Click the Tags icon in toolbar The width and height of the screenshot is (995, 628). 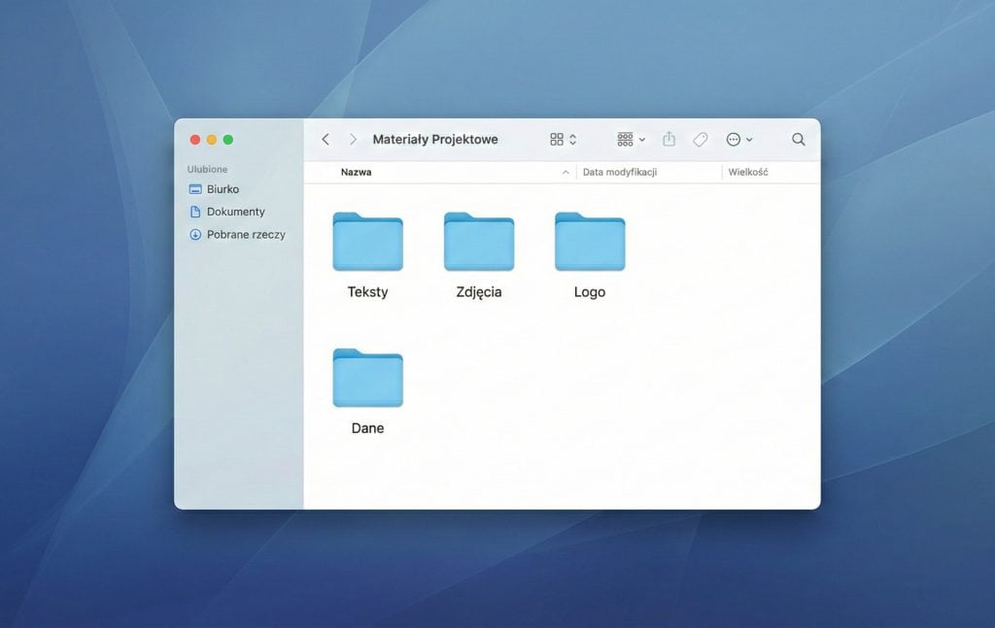(700, 140)
